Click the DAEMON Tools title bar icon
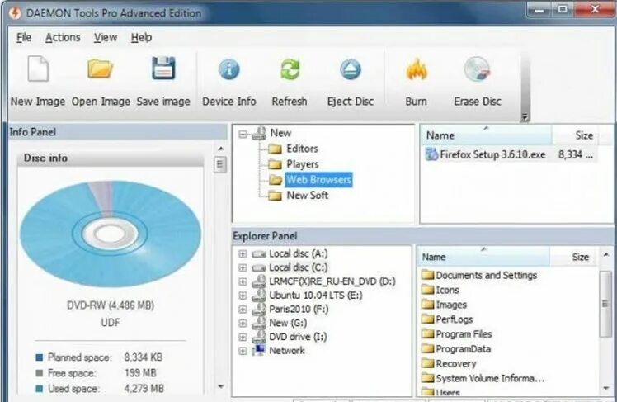The height and width of the screenshot is (402, 617). click(16, 13)
